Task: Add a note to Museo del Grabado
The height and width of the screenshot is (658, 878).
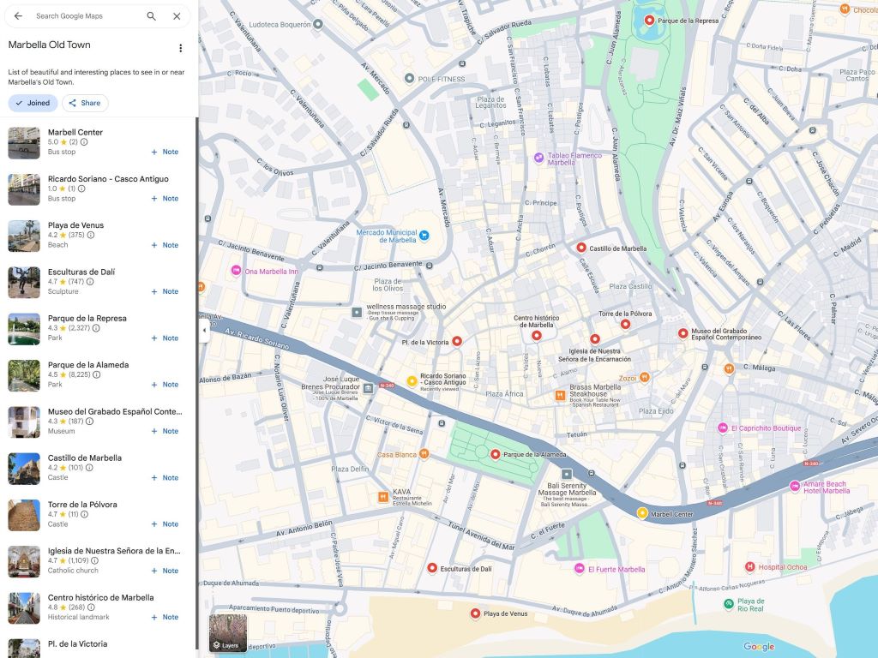Action: [165, 431]
